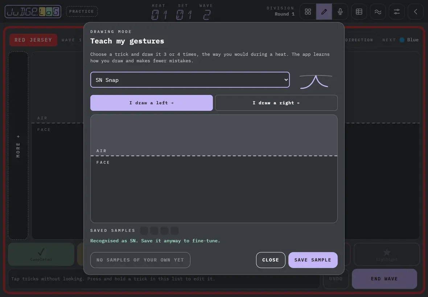This screenshot has height=297, width=428.
Task: Open the grid view icon in top toolbar
Action: point(308,12)
